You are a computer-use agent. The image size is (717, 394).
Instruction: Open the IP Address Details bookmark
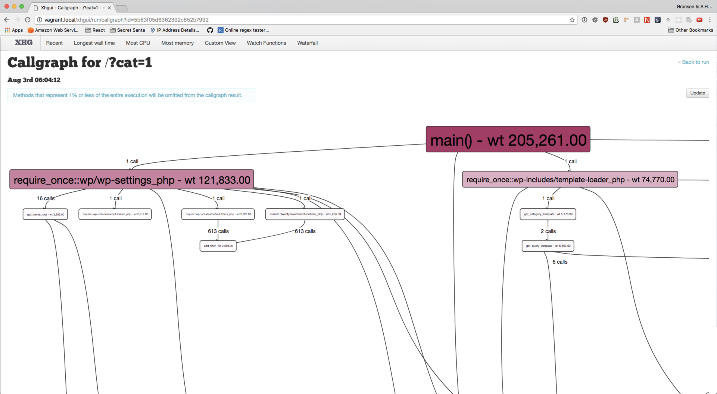[x=175, y=30]
